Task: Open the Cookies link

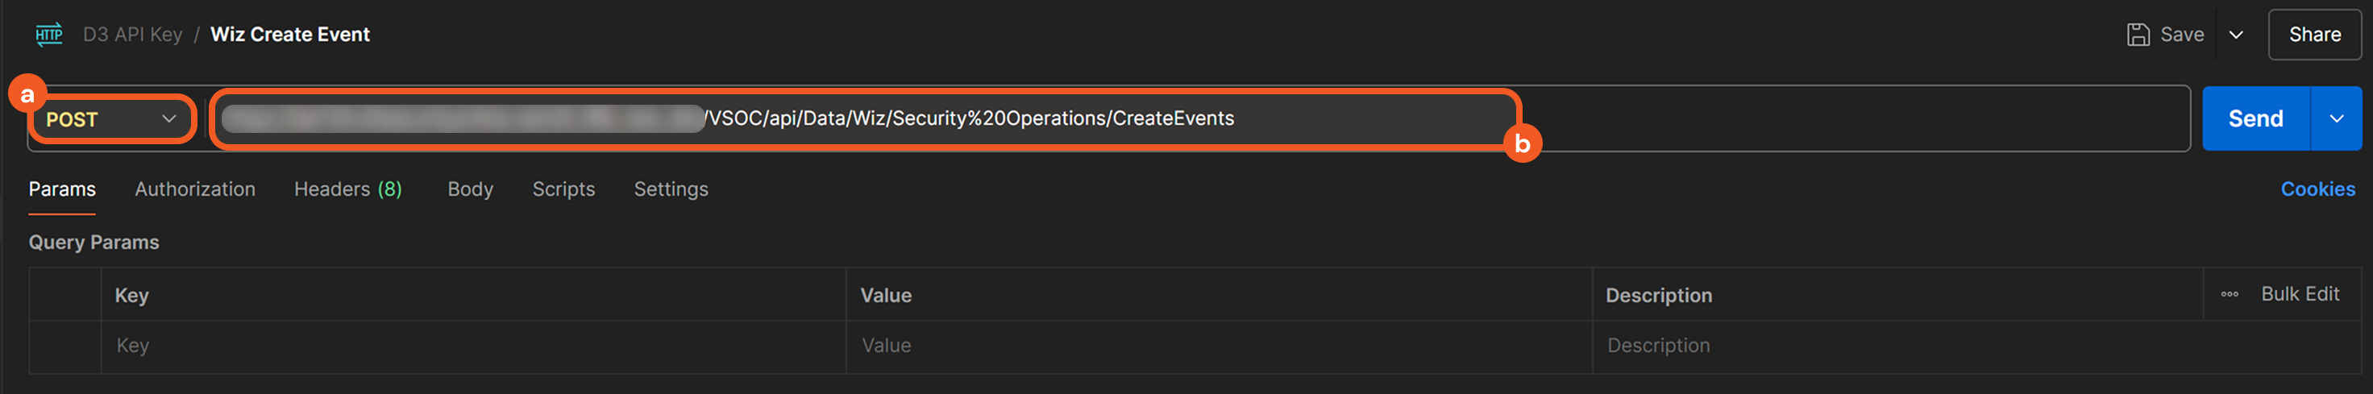Action: [2317, 189]
